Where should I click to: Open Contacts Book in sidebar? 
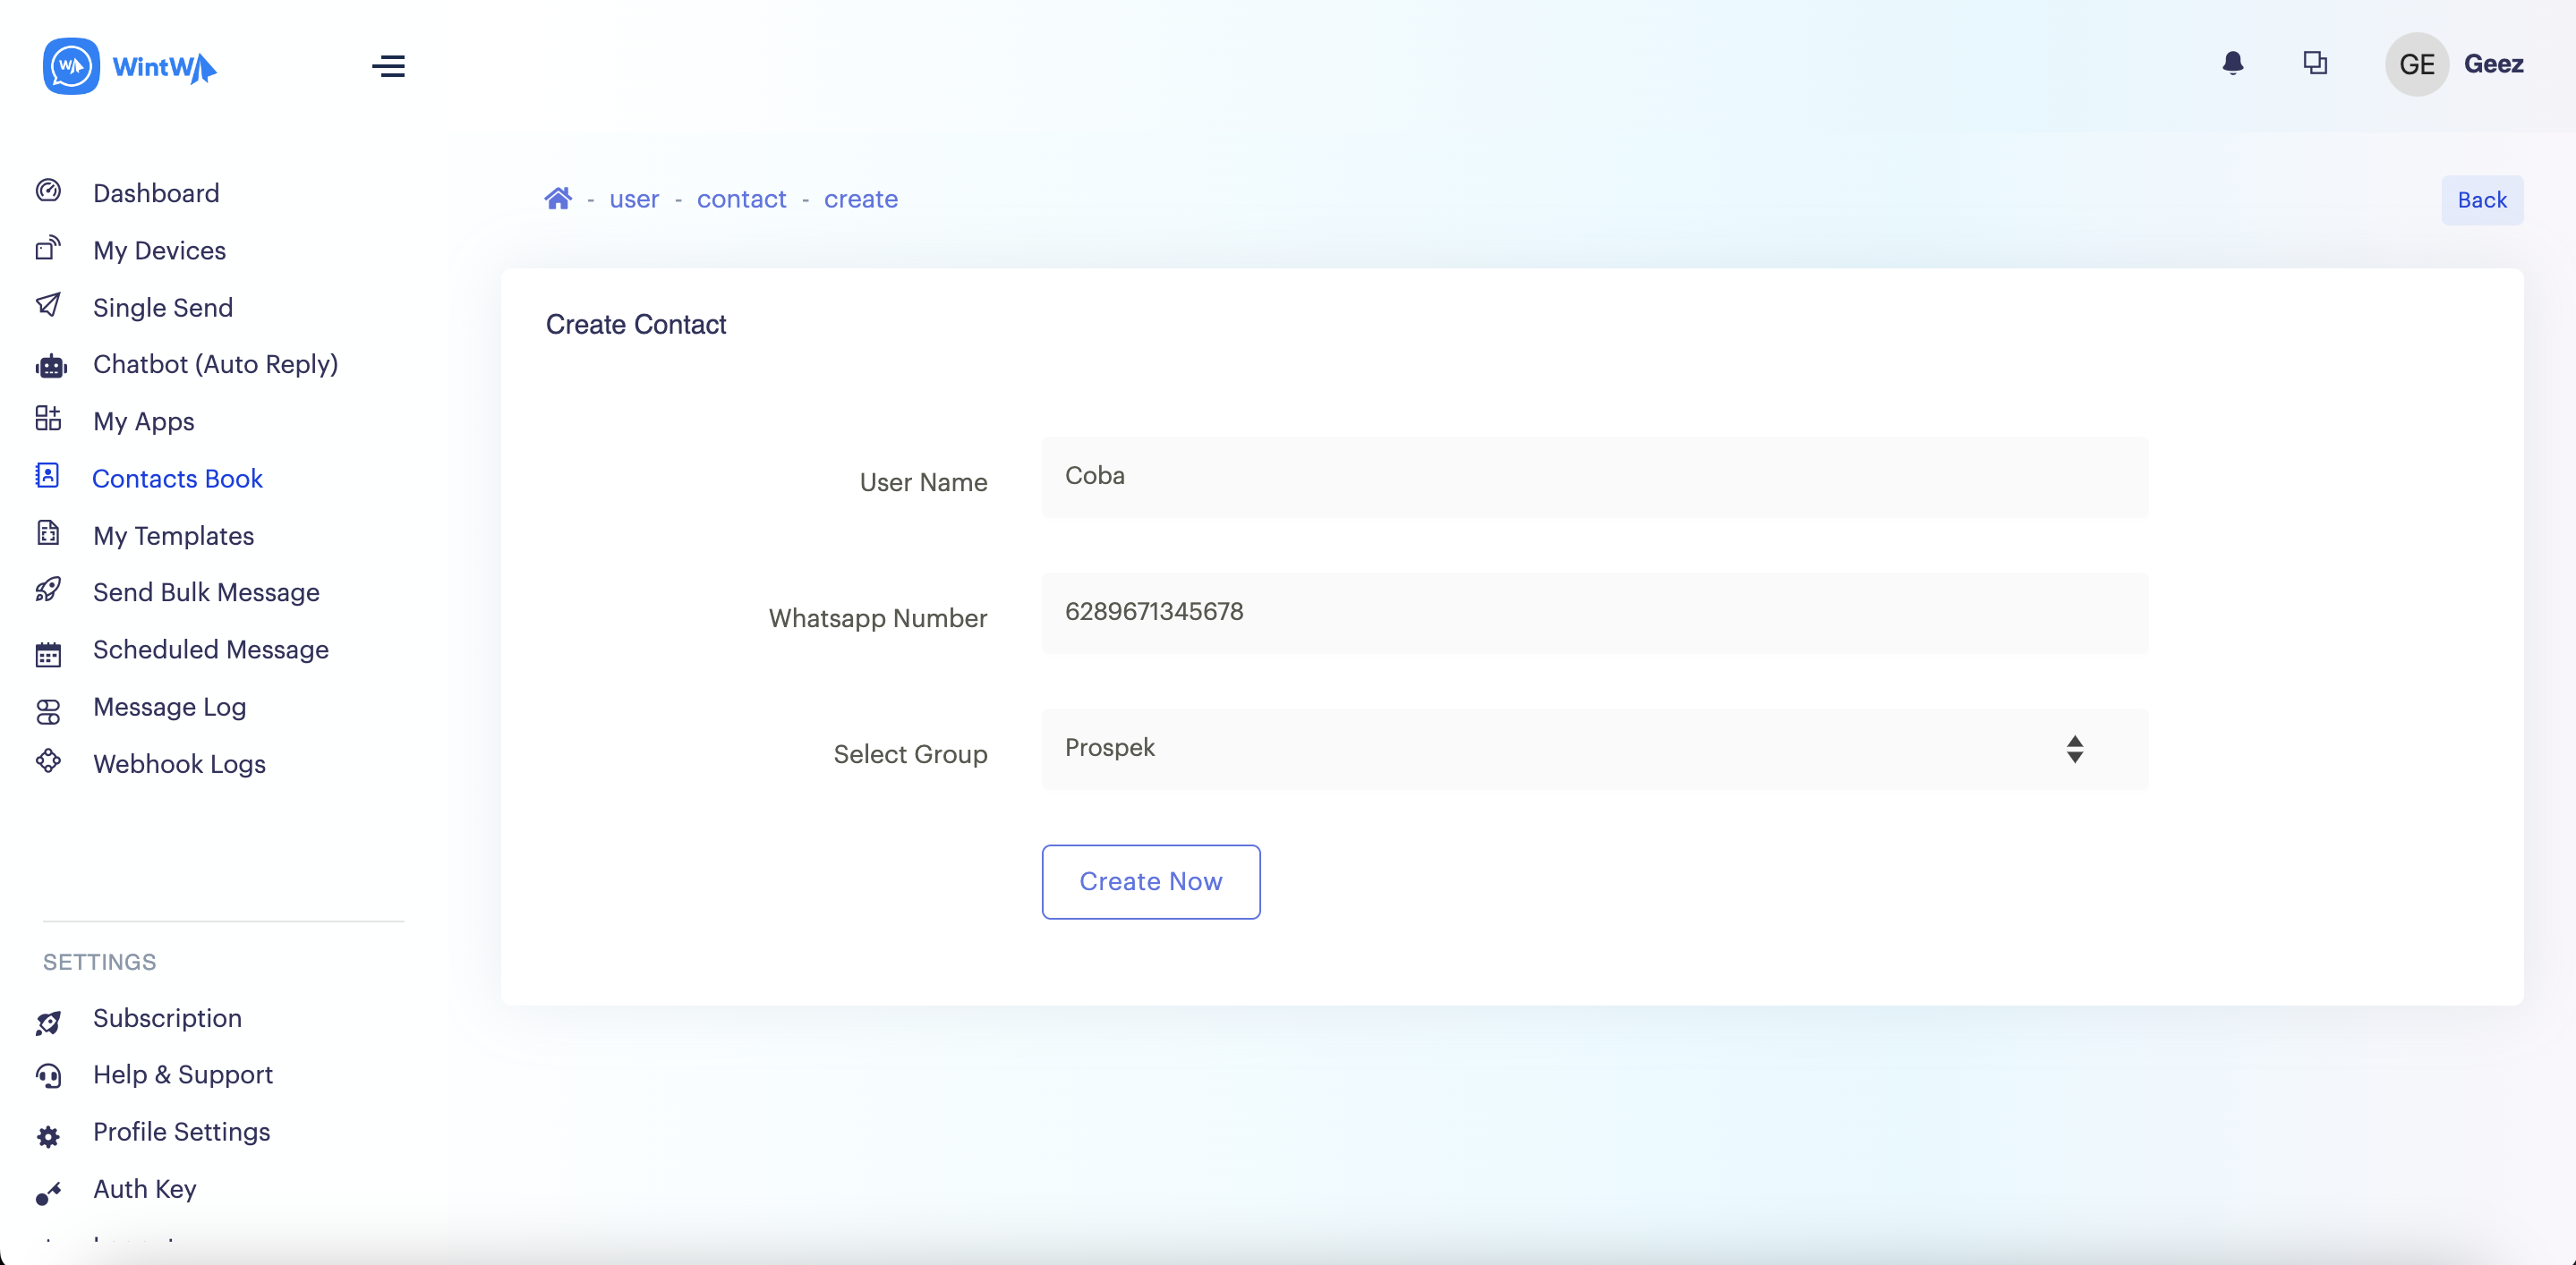[177, 479]
